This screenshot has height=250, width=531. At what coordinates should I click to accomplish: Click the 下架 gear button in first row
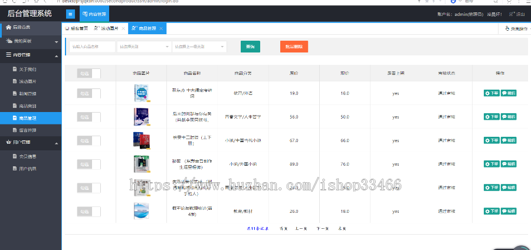coord(491,93)
